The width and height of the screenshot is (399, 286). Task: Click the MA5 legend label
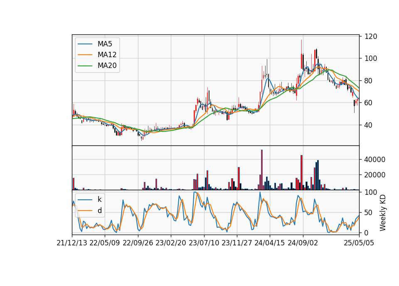105,44
